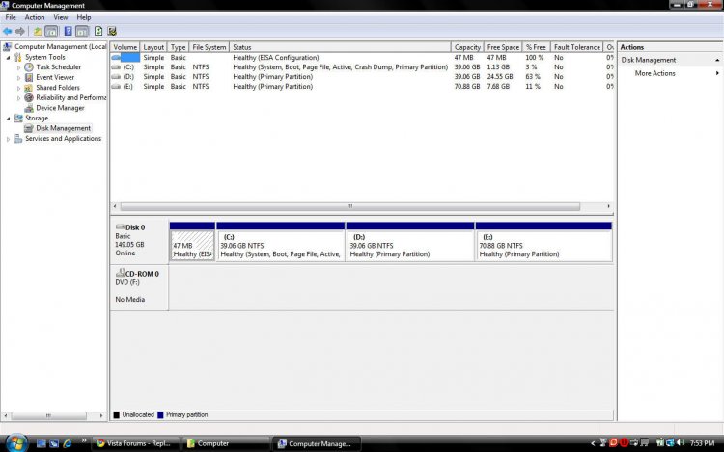Click the Task Scheduler clock icon

coord(29,67)
